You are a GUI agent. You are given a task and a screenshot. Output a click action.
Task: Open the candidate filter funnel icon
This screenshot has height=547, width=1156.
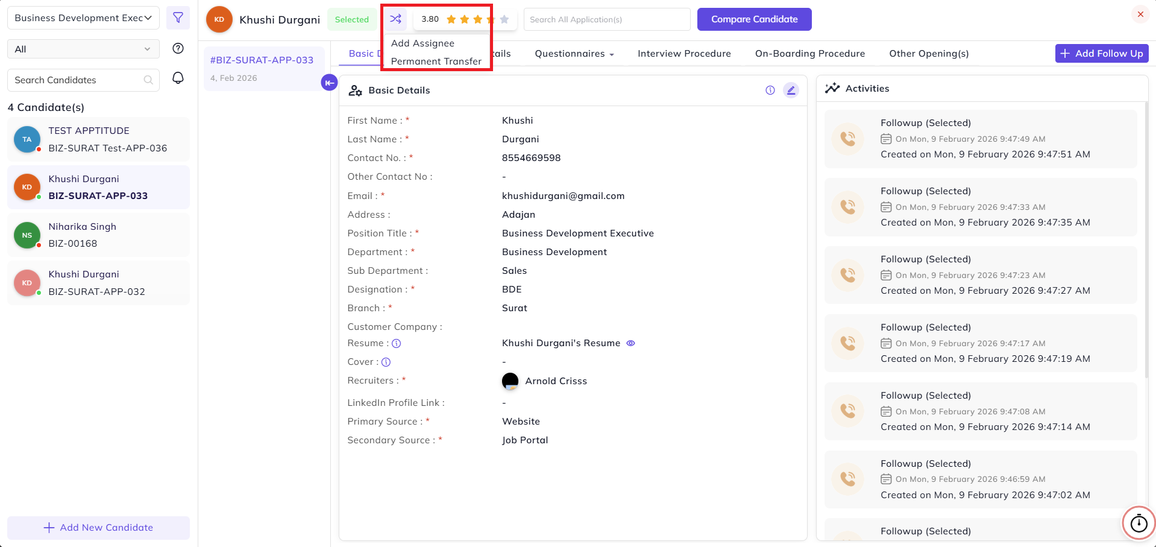(178, 18)
